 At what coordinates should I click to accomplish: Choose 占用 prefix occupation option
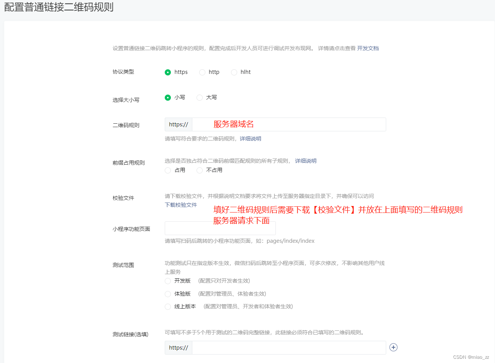coord(168,170)
